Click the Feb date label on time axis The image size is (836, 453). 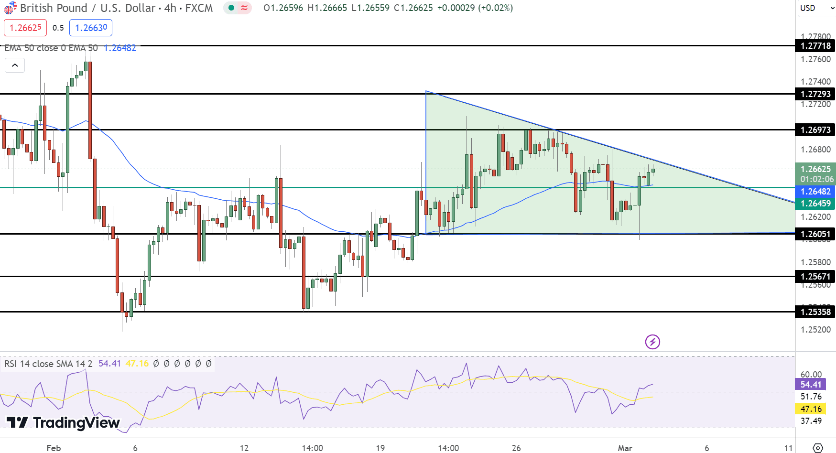tap(54, 448)
